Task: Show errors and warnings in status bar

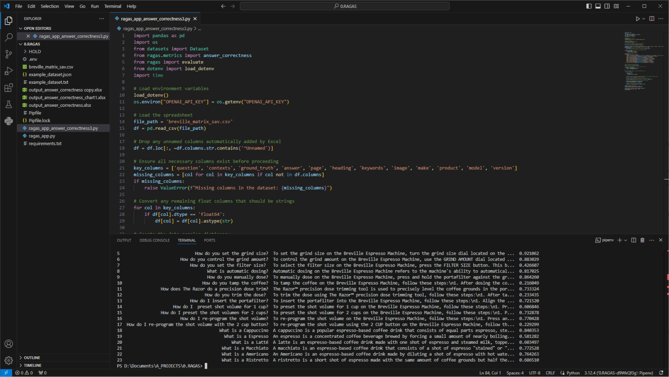Action: click(24, 373)
